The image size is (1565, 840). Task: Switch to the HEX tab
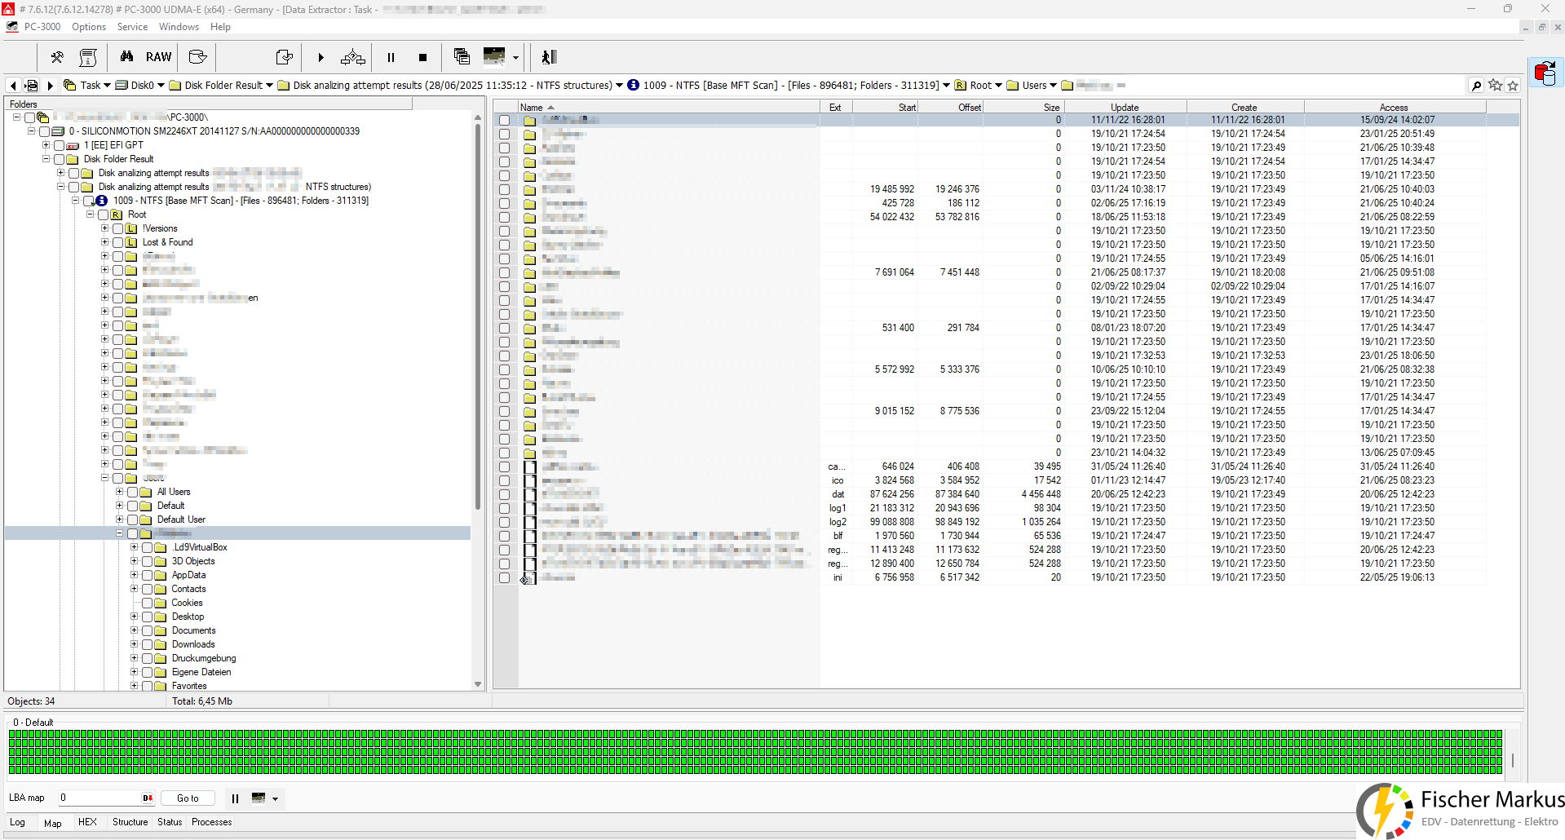(x=87, y=822)
